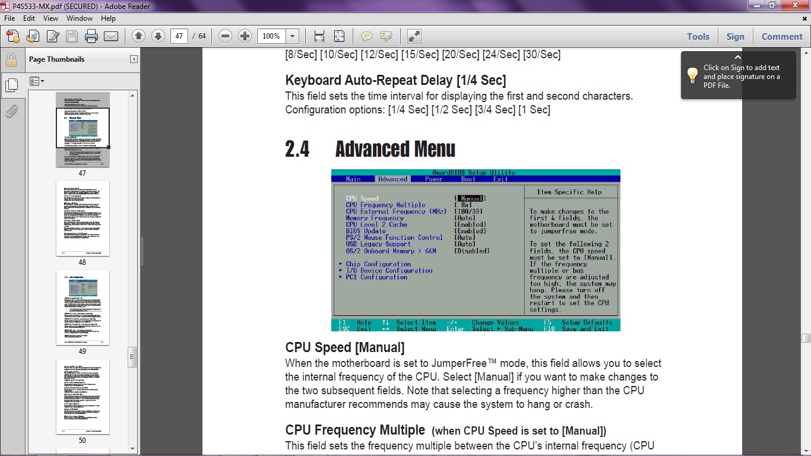
Task: Click the 'Page Thumbnails' panel title
Action: click(57, 59)
